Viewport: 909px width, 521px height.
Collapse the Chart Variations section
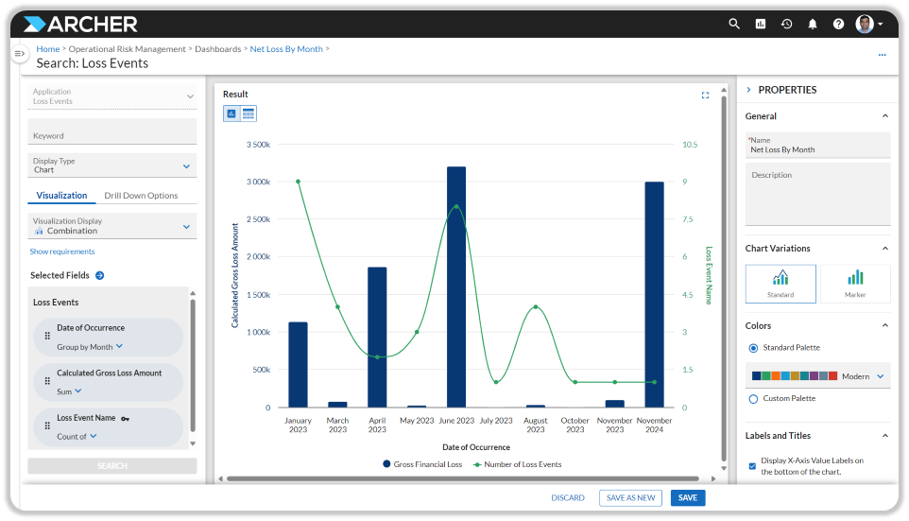[884, 249]
